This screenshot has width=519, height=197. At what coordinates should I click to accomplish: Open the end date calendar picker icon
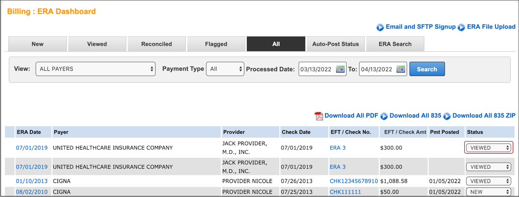[x=401, y=69]
